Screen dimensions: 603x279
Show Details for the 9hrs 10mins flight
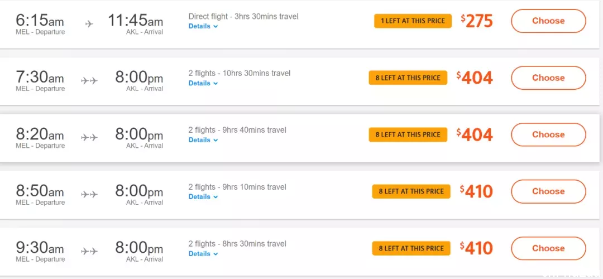[203, 197]
